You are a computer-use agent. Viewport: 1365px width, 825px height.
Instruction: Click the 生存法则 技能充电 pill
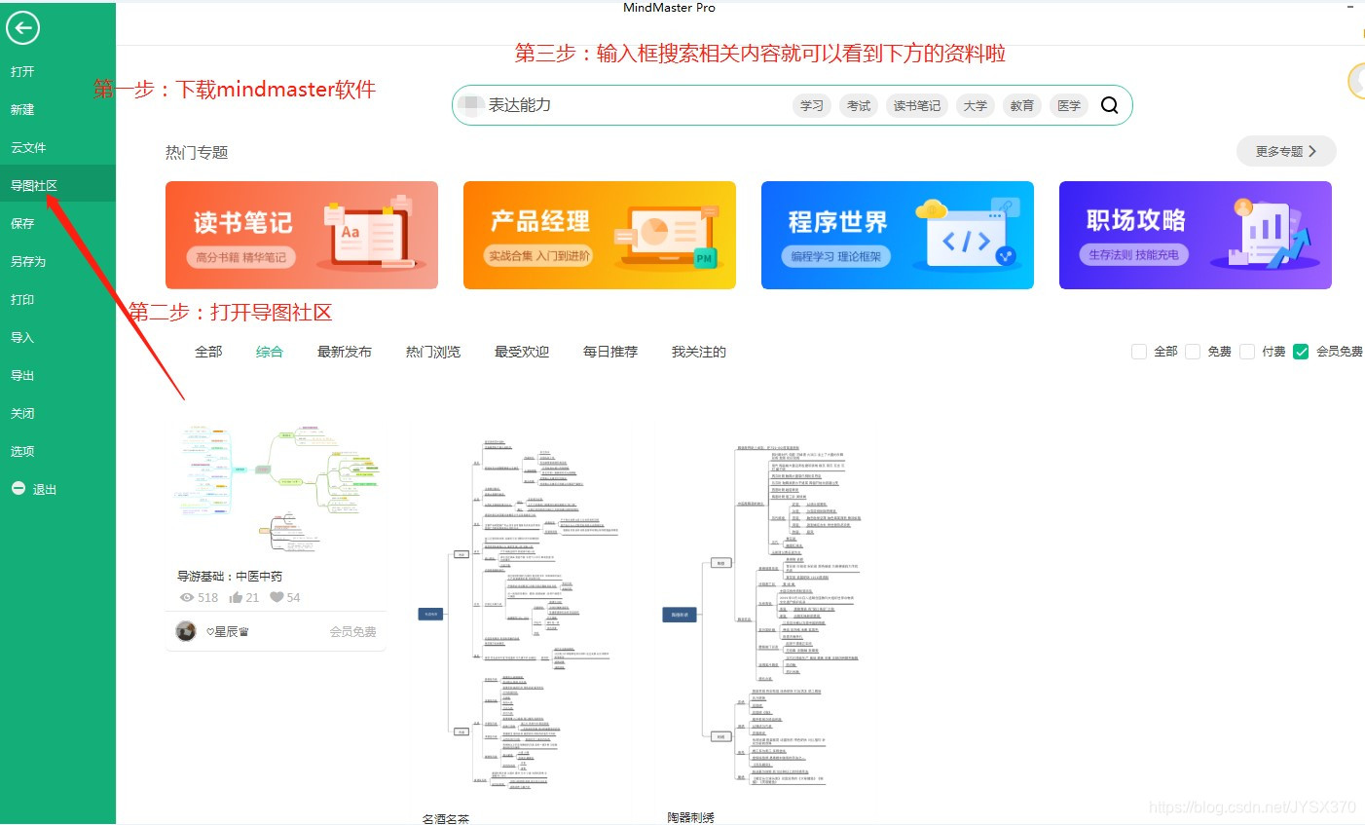(1133, 254)
